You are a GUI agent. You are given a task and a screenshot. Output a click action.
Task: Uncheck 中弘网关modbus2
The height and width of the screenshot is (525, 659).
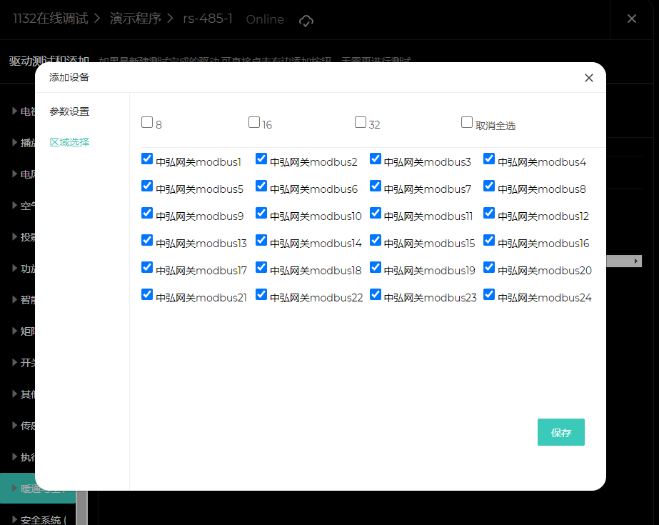point(261,159)
